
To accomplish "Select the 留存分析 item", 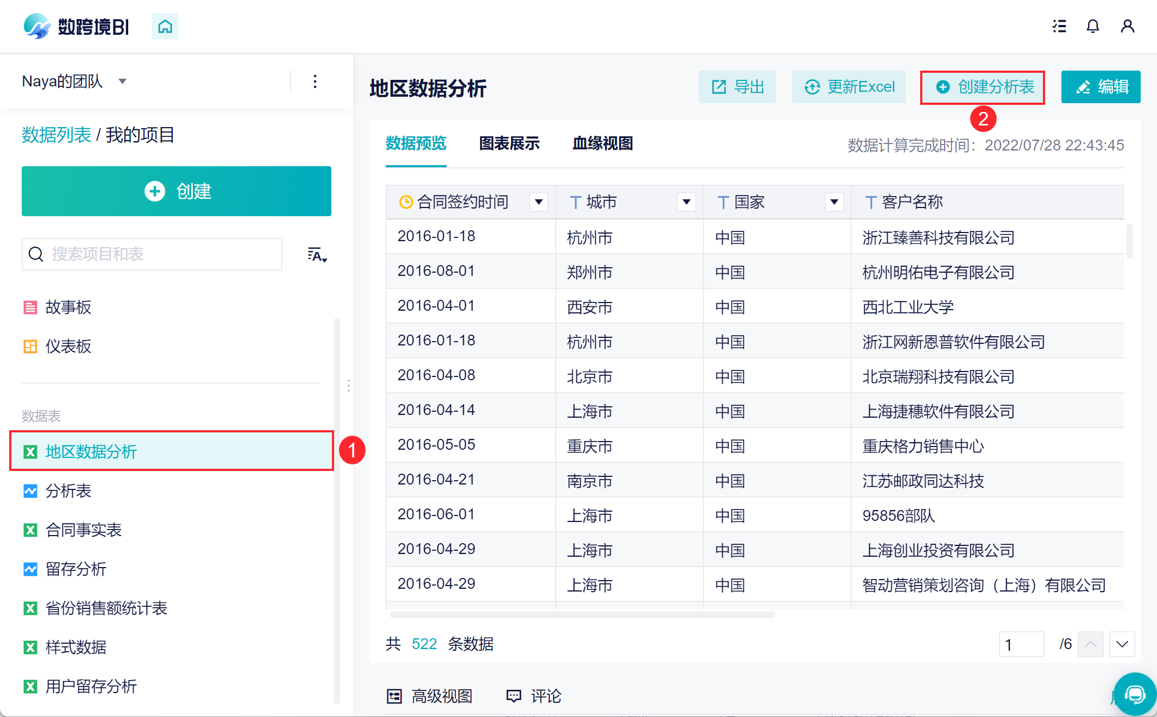I will pos(65,569).
